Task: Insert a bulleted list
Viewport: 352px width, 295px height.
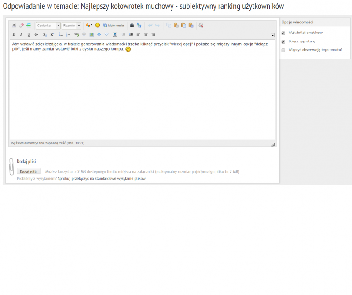Action: [61, 34]
